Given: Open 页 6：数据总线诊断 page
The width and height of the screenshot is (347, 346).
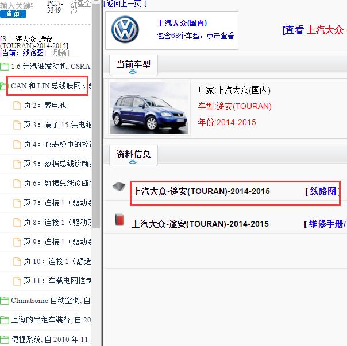Looking at the screenshot, I should 57,183.
